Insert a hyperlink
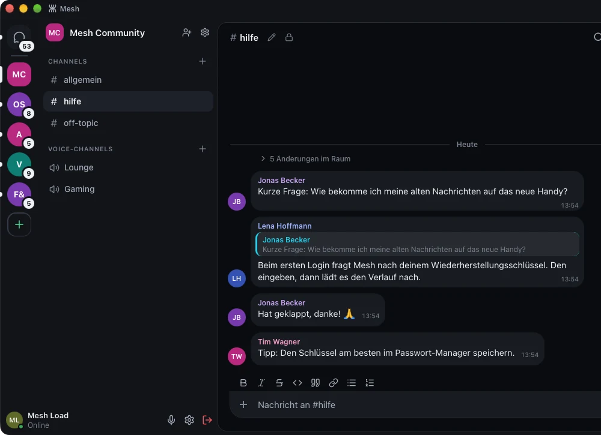 [x=334, y=383]
